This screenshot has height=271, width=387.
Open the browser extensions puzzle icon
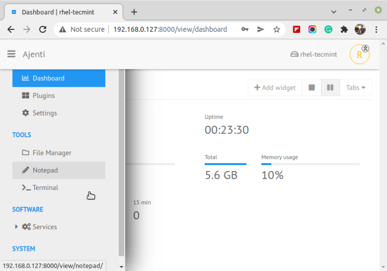[x=344, y=30]
